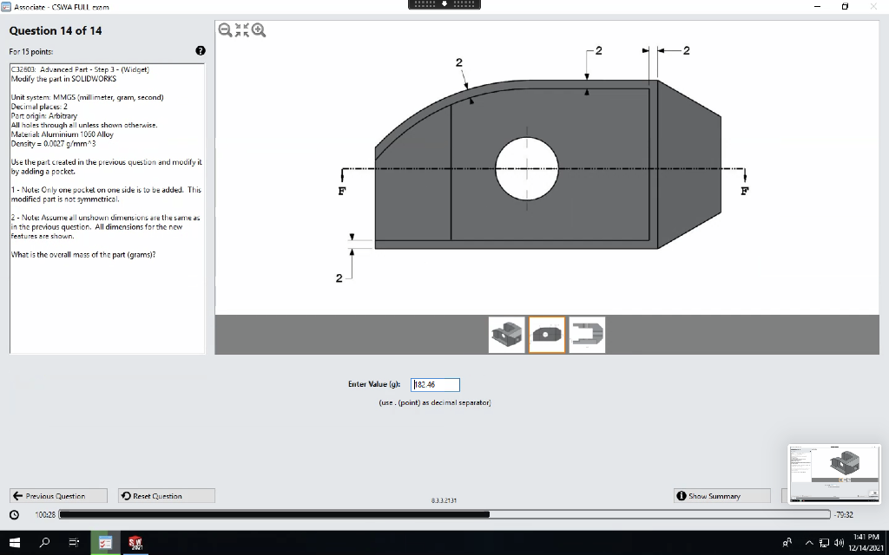Open Task View from the taskbar
Viewport: 889px width, 555px height.
(73, 542)
